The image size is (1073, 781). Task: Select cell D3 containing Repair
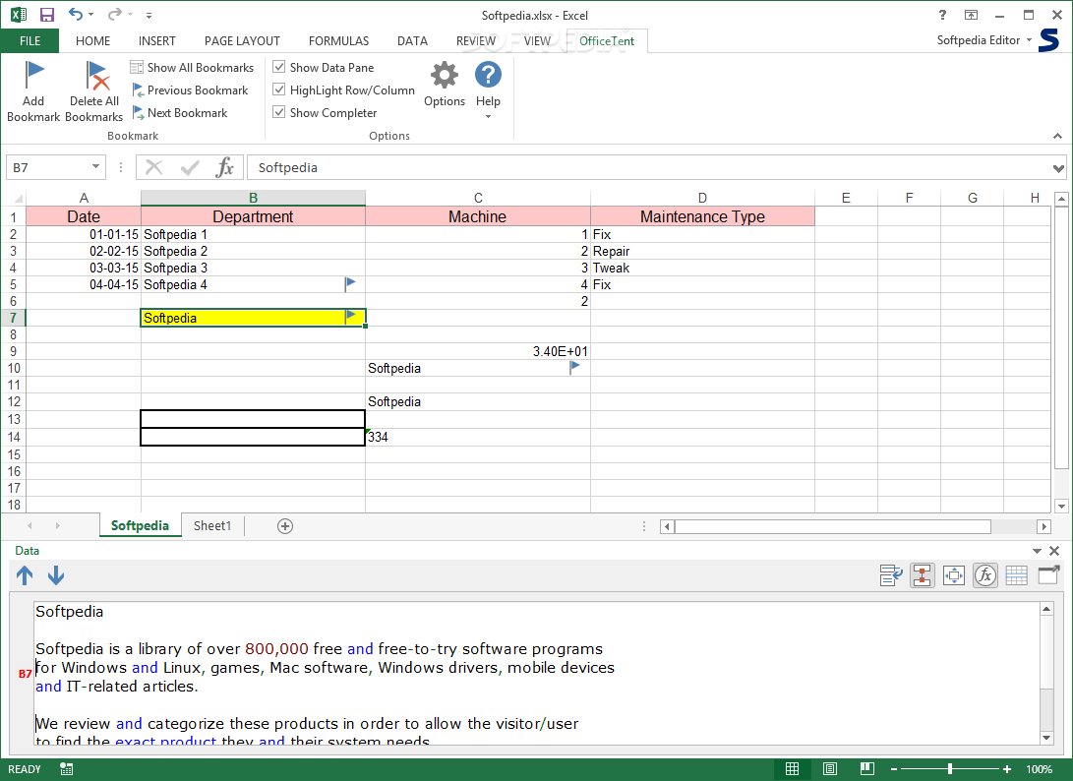pyautogui.click(x=702, y=251)
